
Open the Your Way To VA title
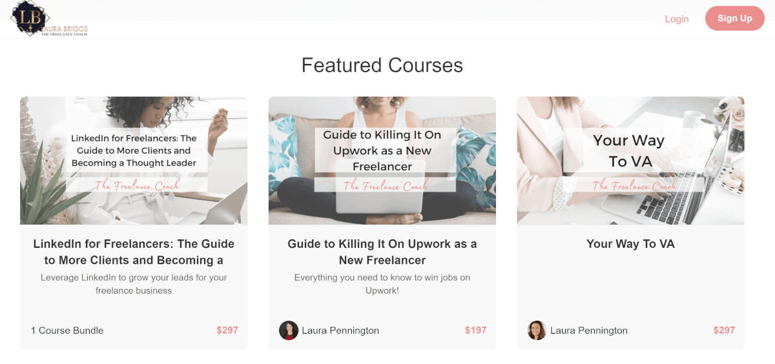[630, 244]
